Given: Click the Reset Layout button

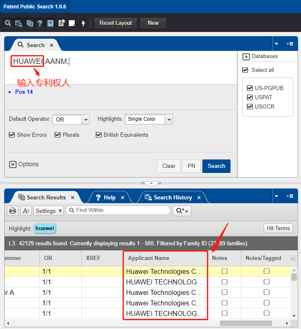Looking at the screenshot, I should pyautogui.click(x=115, y=23).
